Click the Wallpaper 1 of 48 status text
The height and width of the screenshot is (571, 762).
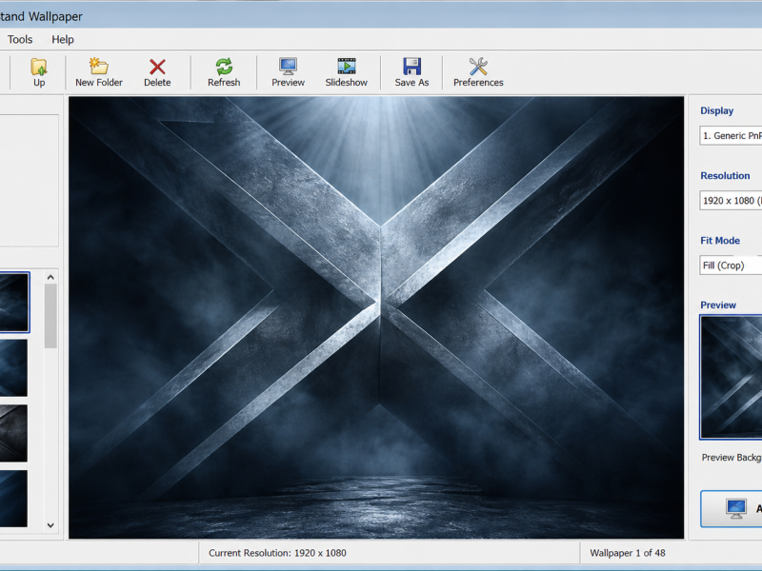point(628,553)
